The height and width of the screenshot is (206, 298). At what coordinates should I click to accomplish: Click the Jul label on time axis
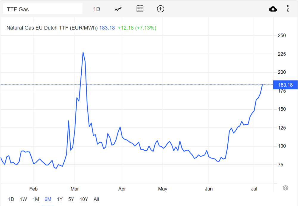coord(254,189)
